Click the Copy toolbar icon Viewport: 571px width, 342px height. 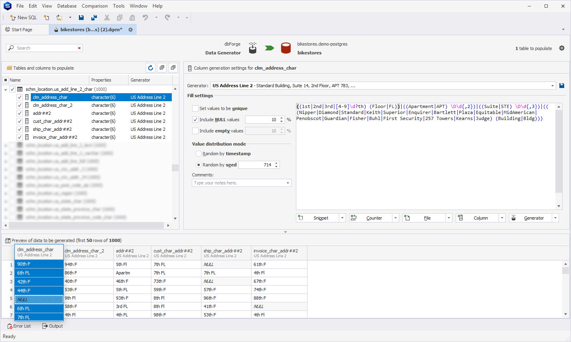point(119,18)
